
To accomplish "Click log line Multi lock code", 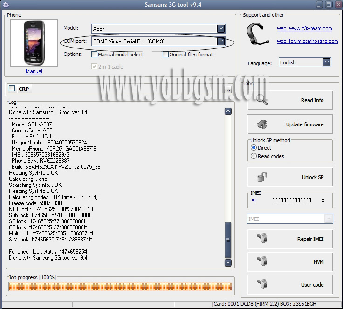I will click(51, 233).
